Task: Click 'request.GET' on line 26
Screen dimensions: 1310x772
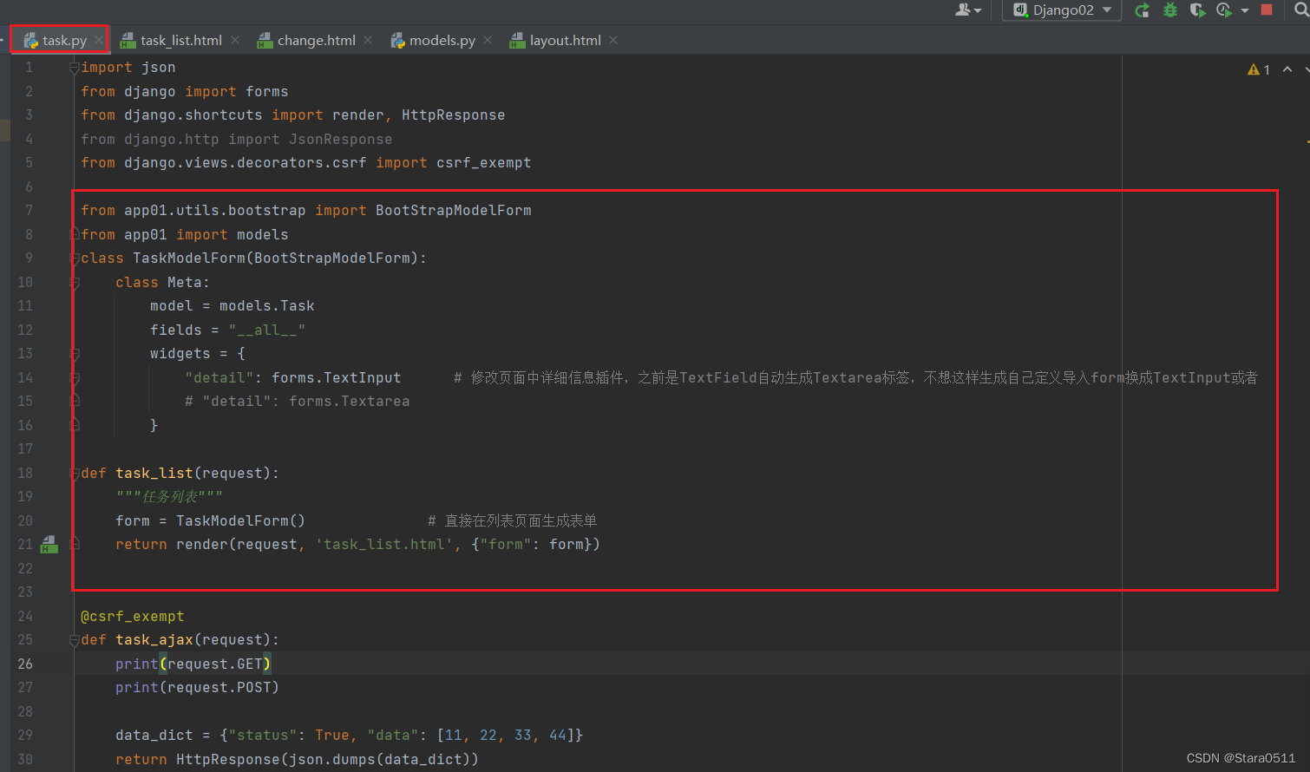Action: pos(215,664)
